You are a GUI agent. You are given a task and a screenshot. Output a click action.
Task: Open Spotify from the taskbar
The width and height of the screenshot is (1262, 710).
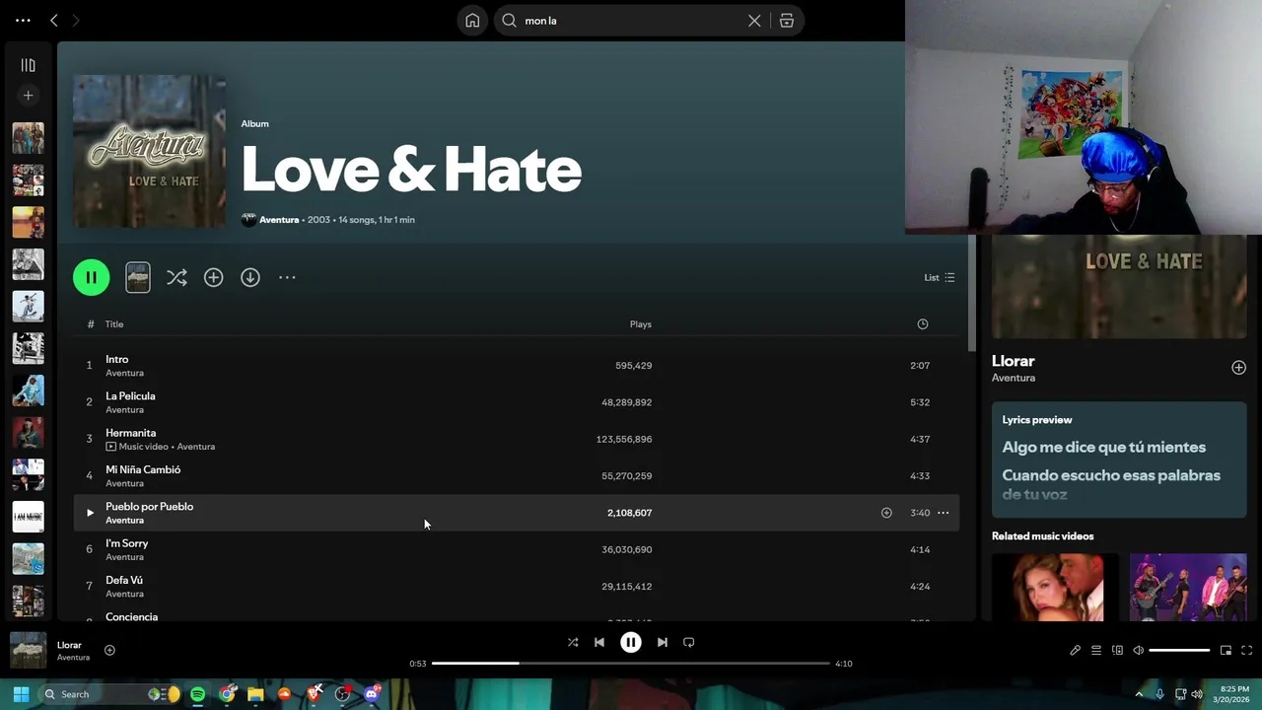tap(197, 694)
